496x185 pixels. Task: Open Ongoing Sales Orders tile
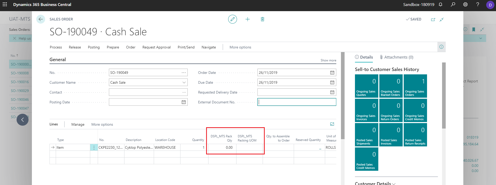[x=415, y=86]
